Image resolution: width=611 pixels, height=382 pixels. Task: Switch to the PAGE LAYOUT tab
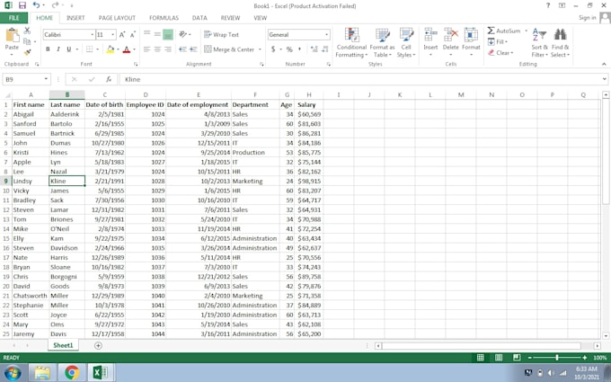tap(117, 18)
